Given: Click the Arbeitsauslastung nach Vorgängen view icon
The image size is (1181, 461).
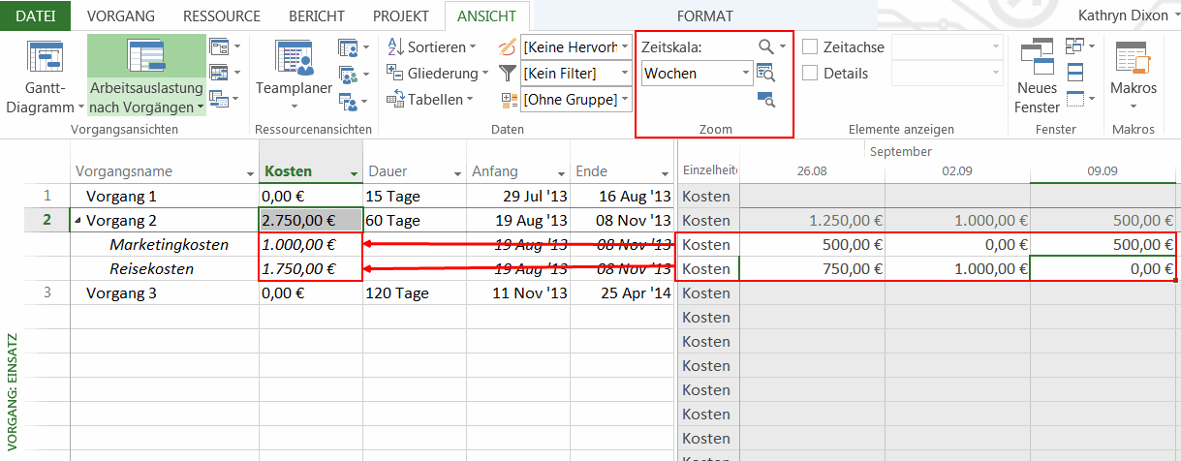Looking at the screenshot, I should point(146,60).
